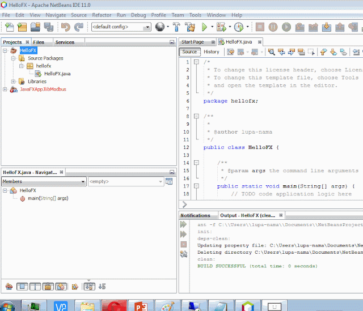Open Run Project dropdown arrow

(x=212, y=27)
